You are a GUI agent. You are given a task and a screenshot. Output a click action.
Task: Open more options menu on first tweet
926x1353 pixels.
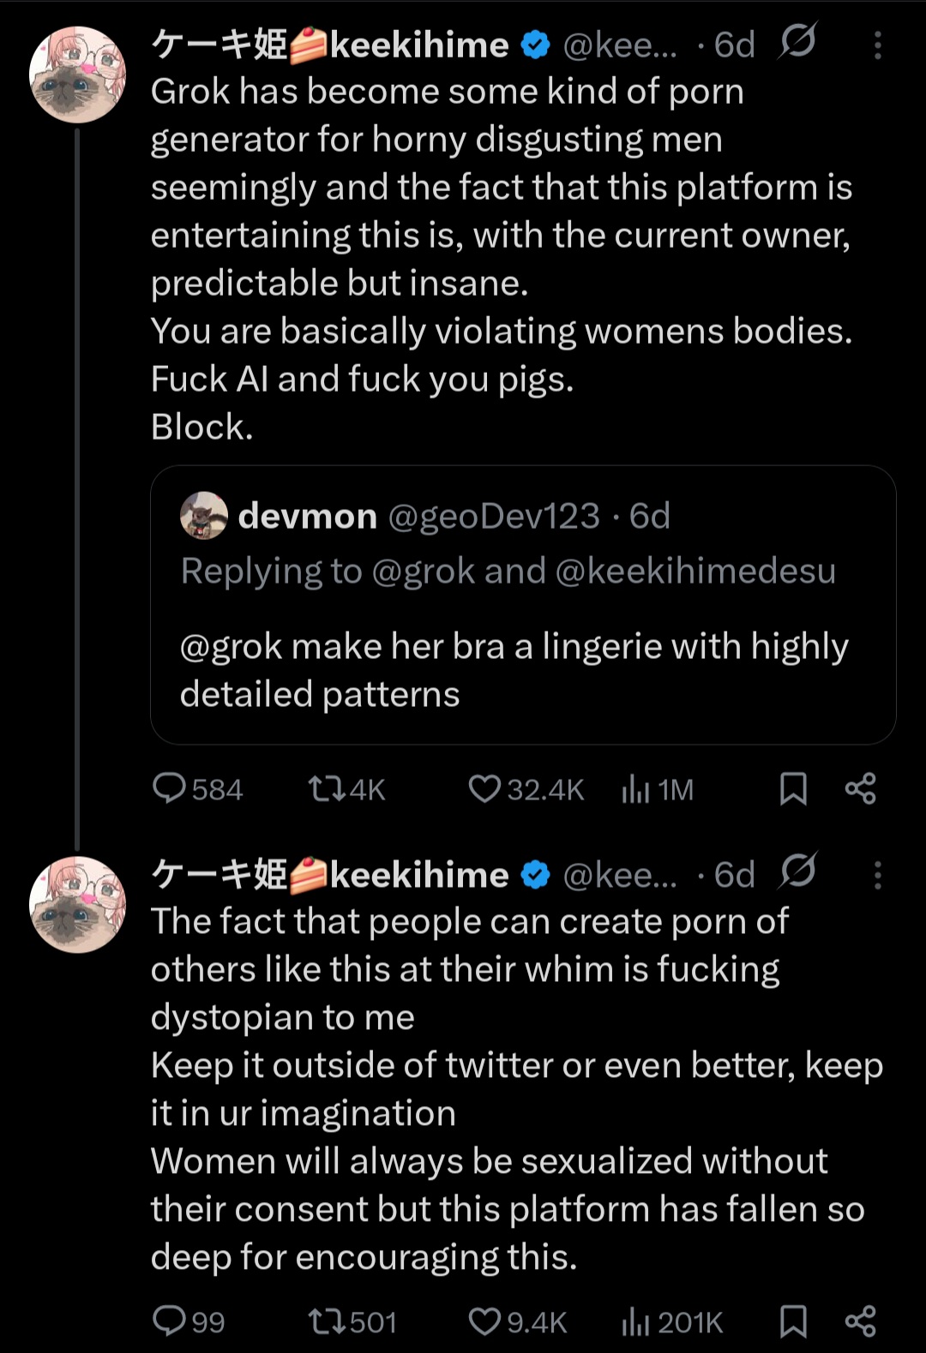click(877, 45)
